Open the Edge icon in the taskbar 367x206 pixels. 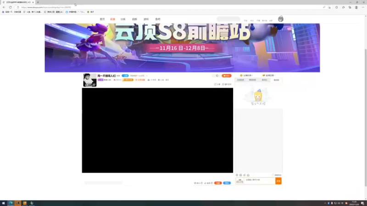[x=11, y=203]
